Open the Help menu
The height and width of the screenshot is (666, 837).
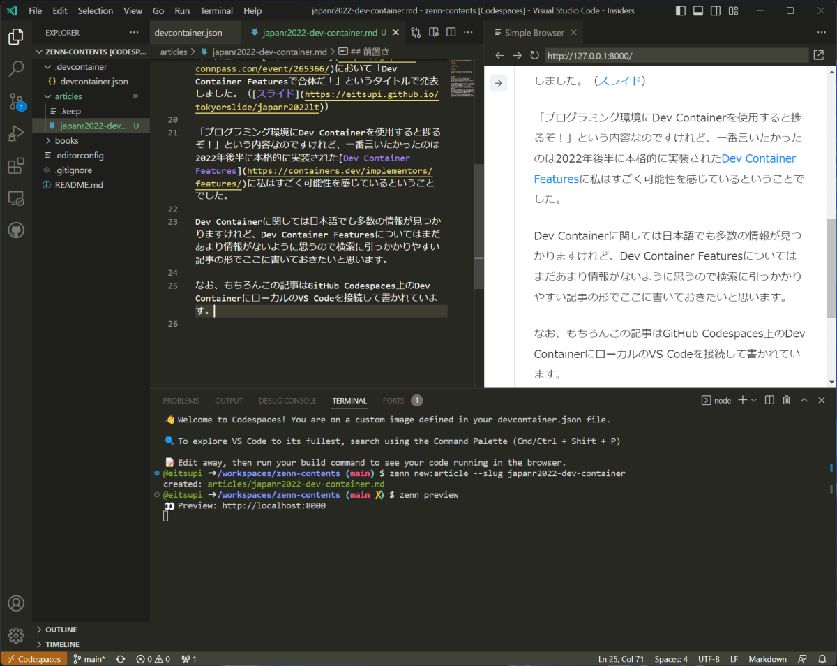click(252, 10)
